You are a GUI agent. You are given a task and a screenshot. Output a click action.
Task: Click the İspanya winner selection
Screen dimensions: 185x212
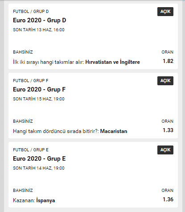coord(45,200)
